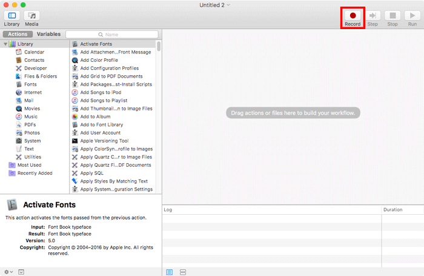Screen dimensions: 424x276
Task: Click the actions list scrollbar
Action: tap(159, 46)
